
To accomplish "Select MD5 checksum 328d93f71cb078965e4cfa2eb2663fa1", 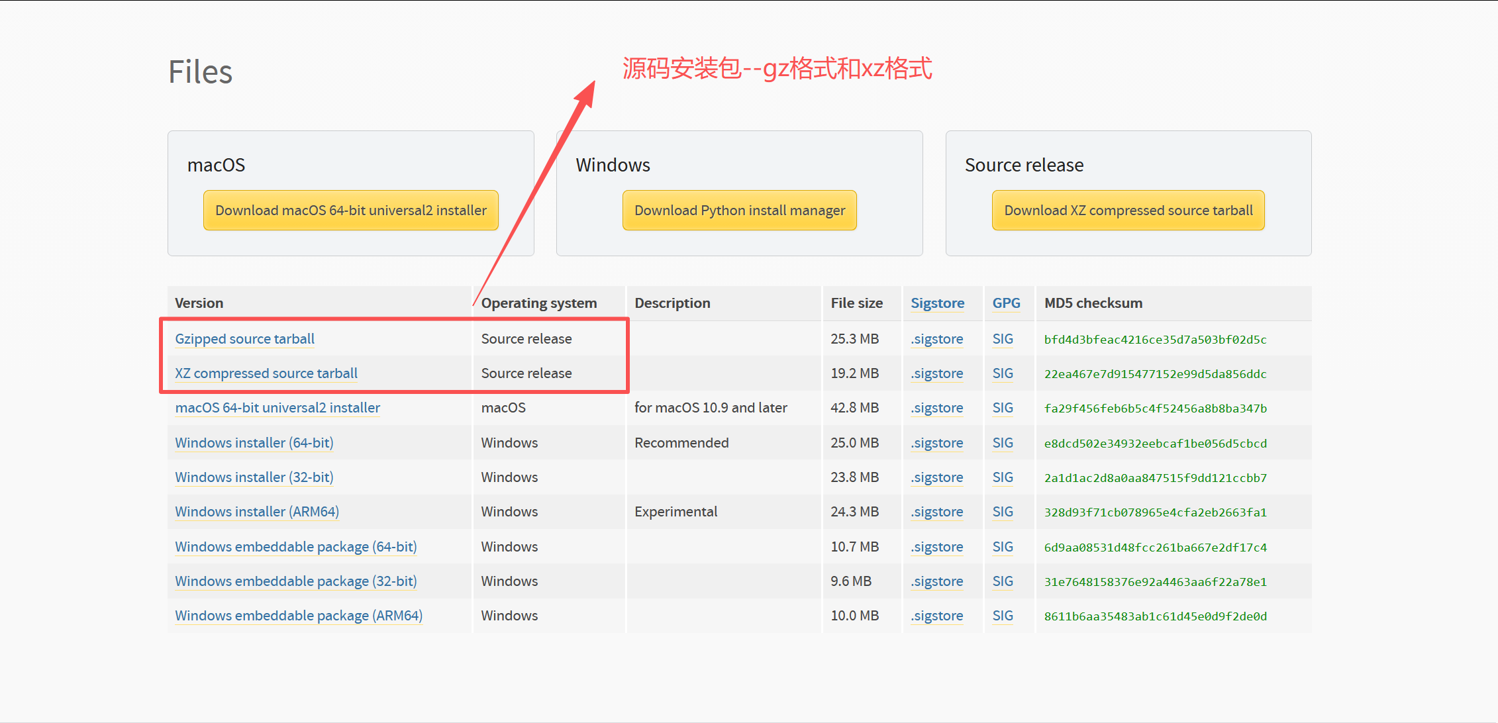I will click(x=1156, y=512).
